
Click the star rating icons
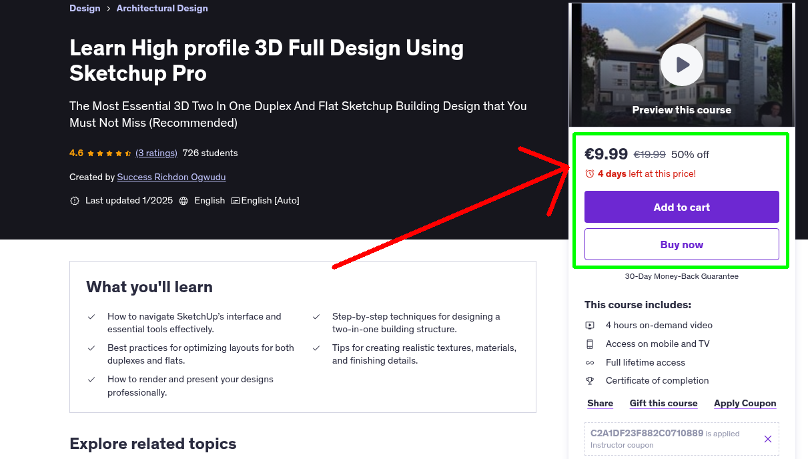pyautogui.click(x=109, y=153)
